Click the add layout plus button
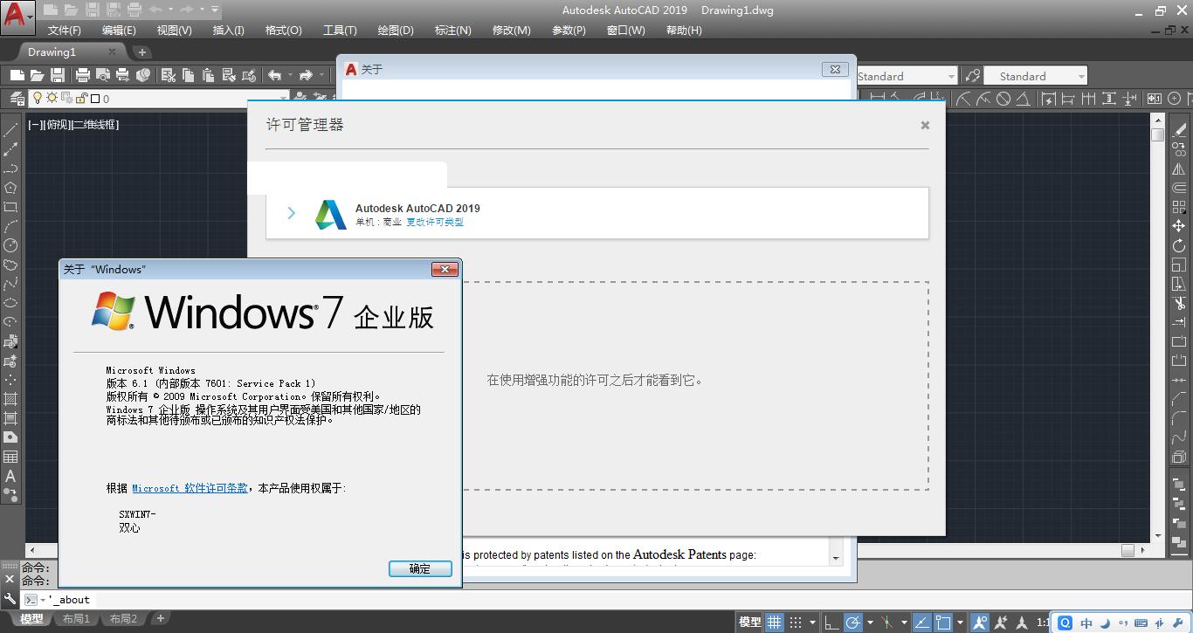The width and height of the screenshot is (1193, 633). 160,618
